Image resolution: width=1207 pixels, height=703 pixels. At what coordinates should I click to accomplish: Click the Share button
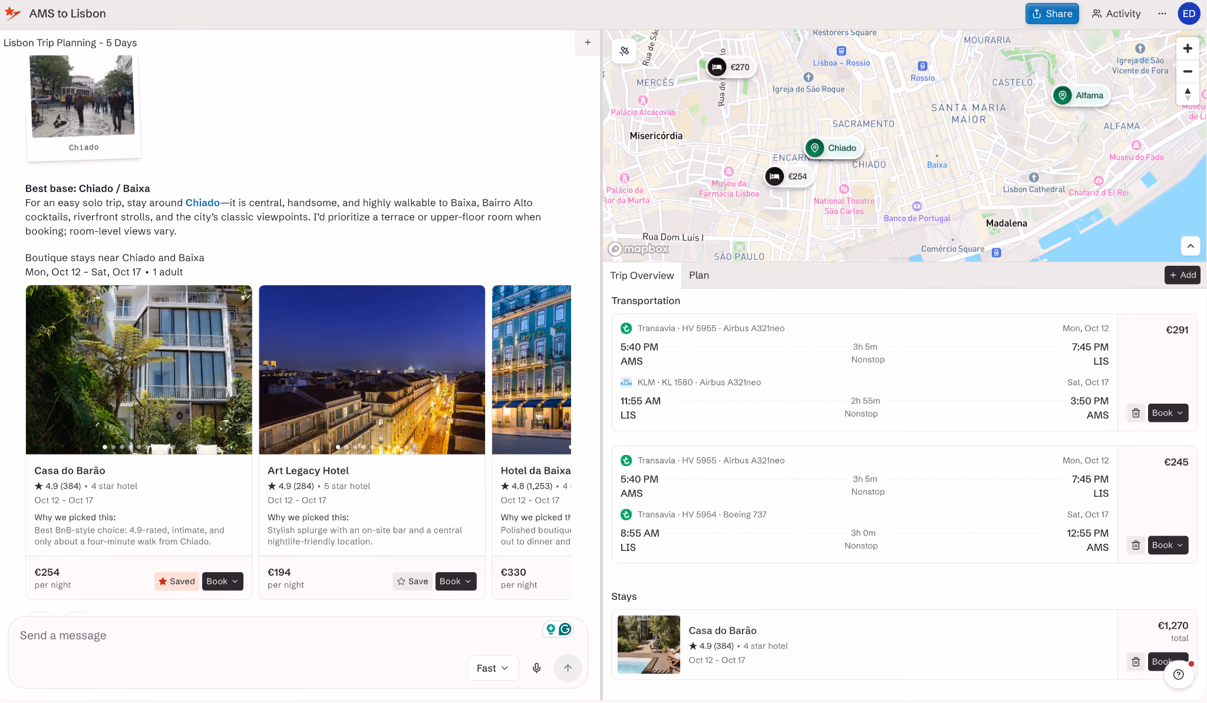pos(1052,14)
